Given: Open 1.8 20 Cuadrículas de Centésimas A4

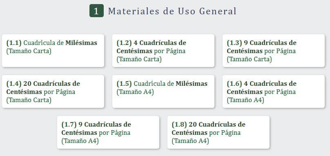Looking at the screenshot, I should 219,132.
